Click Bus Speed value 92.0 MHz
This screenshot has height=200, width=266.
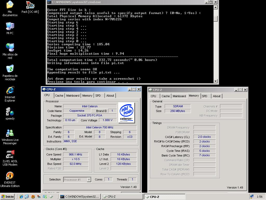[x=76, y=164]
